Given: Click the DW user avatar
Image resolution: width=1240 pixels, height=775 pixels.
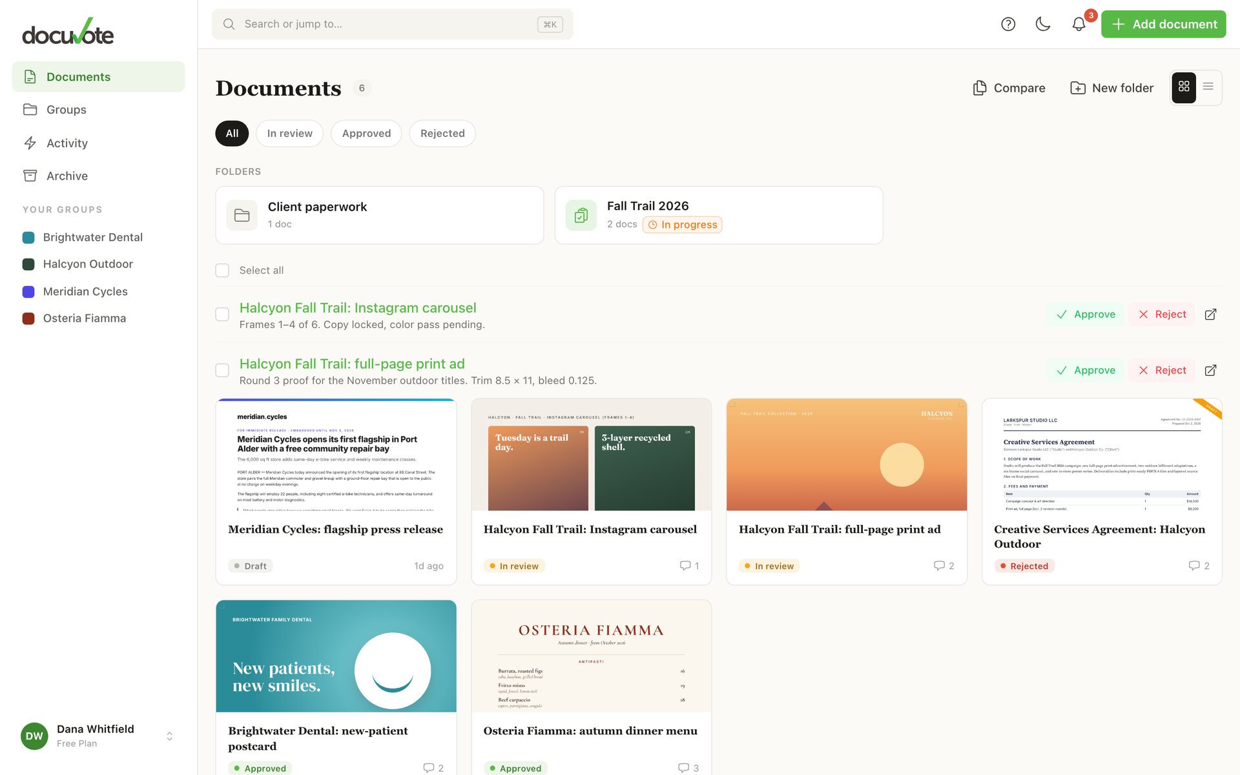Looking at the screenshot, I should click(34, 736).
